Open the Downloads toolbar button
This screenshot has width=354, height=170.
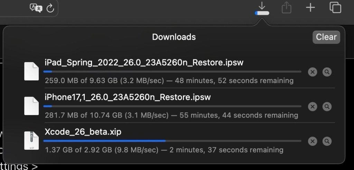tap(262, 8)
